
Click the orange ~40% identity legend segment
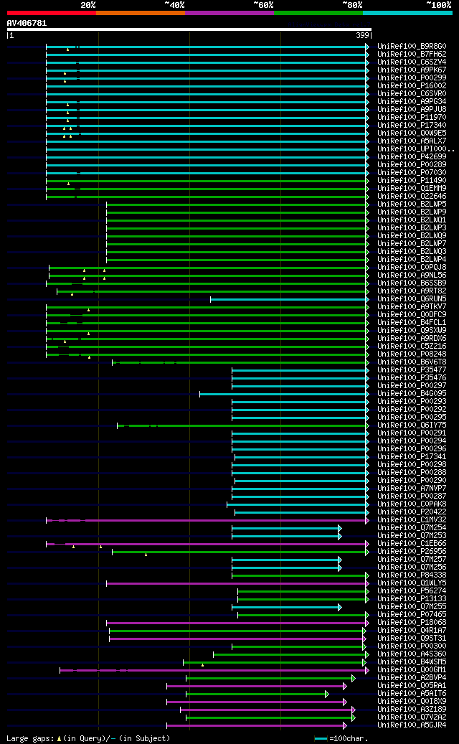(x=141, y=13)
